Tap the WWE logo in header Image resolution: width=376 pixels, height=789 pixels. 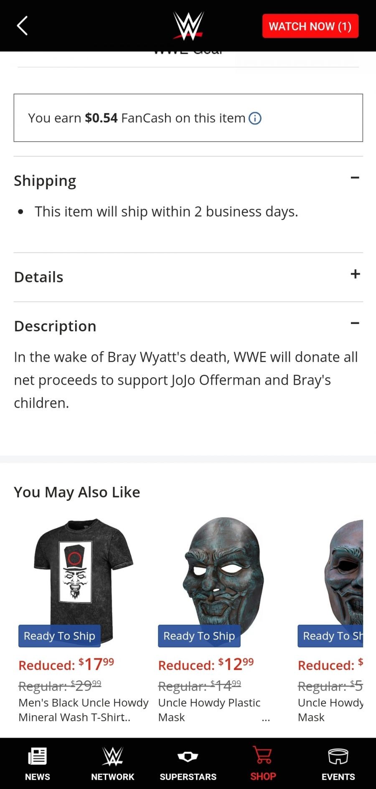click(188, 26)
